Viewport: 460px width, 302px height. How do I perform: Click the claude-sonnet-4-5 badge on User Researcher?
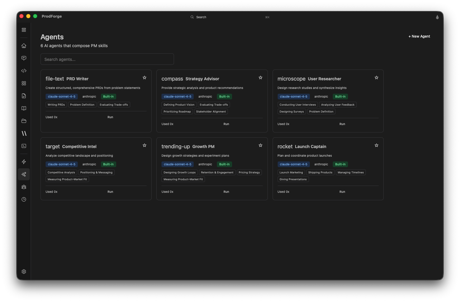pyautogui.click(x=294, y=96)
